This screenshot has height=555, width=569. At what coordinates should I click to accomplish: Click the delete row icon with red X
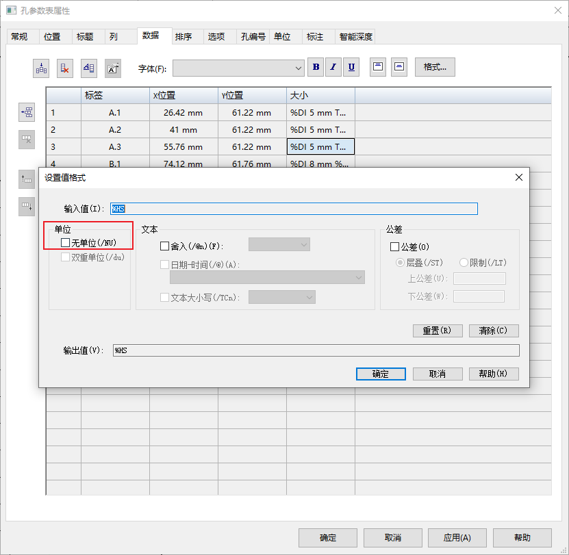pyautogui.click(x=65, y=68)
